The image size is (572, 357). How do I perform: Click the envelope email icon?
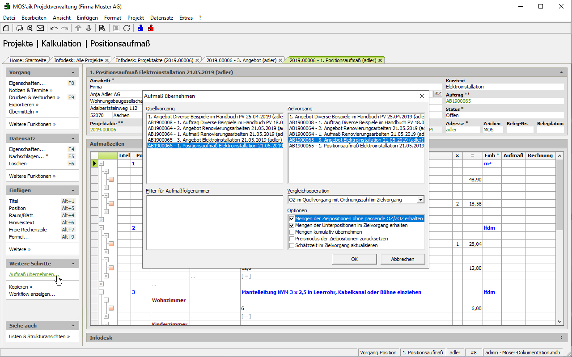click(x=40, y=28)
